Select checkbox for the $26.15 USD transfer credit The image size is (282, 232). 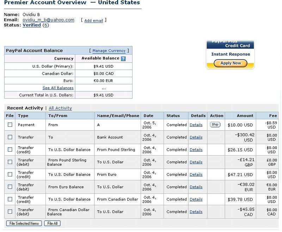point(10,150)
